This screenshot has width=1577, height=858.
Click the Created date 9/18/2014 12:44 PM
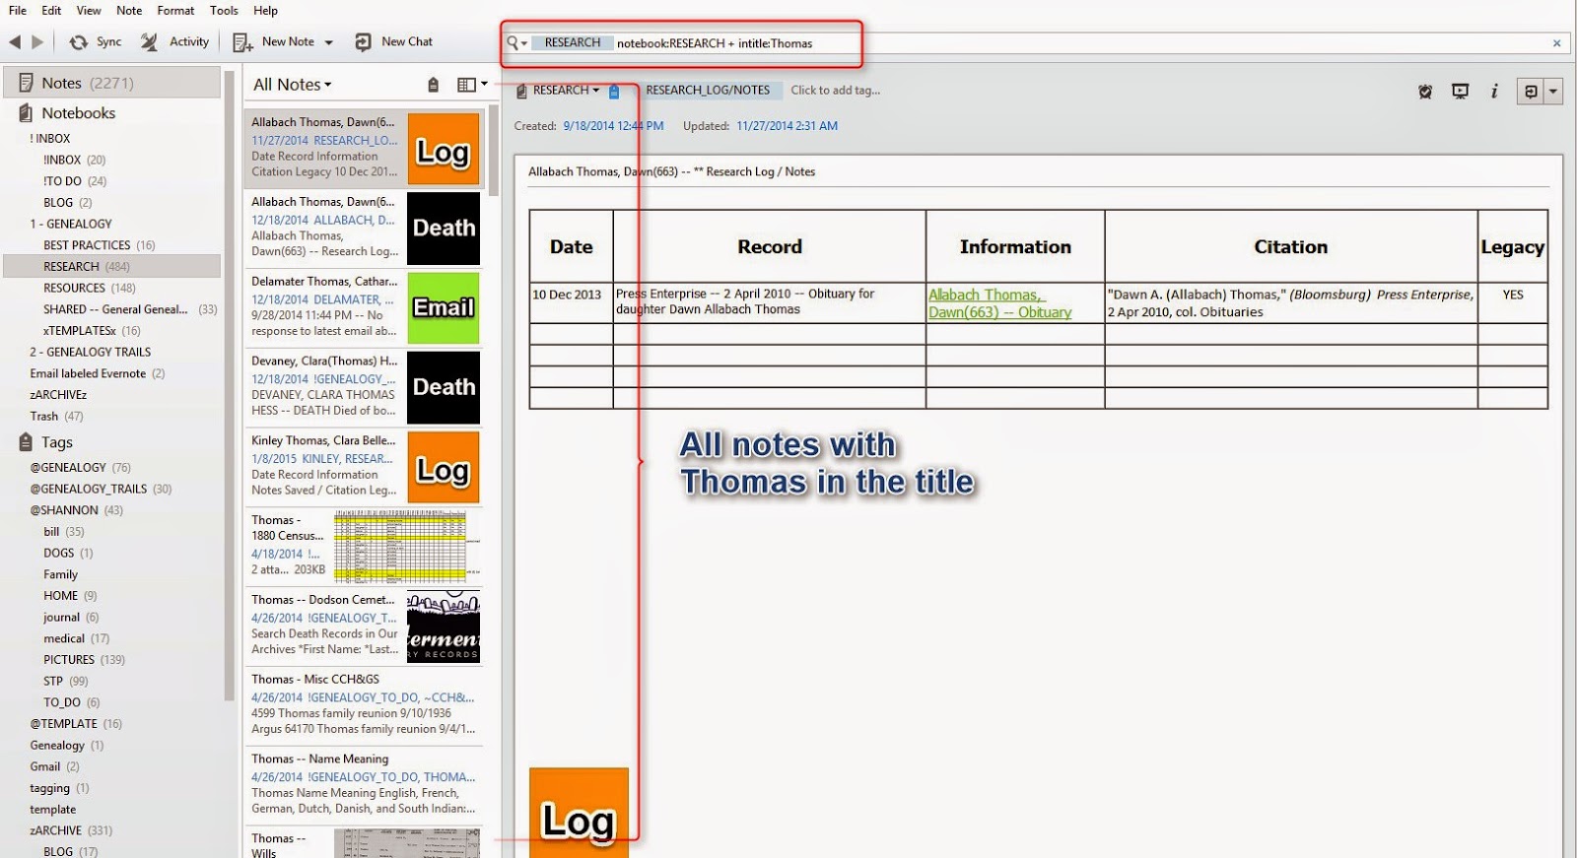coord(613,126)
